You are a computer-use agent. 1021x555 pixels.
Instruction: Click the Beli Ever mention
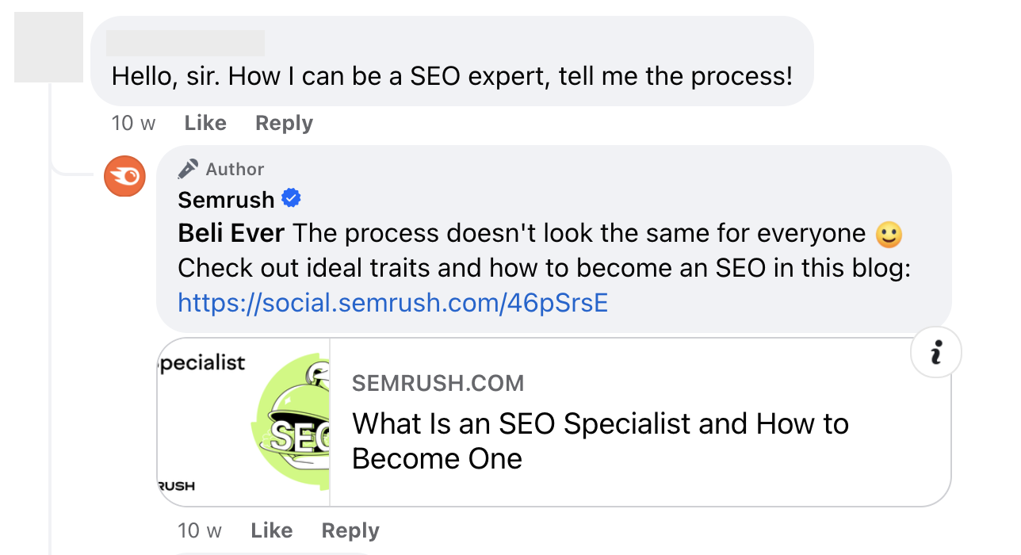click(x=229, y=232)
